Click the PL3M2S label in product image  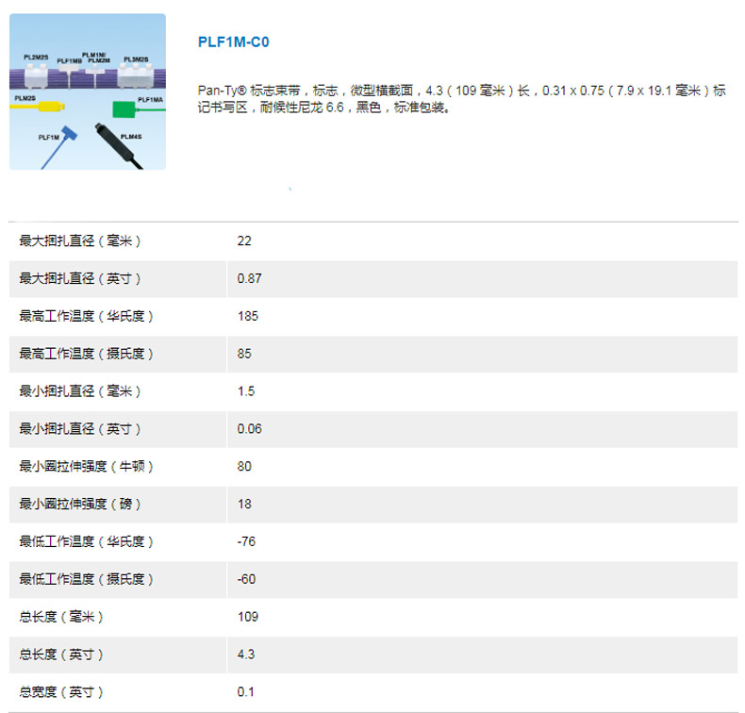pyautogui.click(x=136, y=58)
